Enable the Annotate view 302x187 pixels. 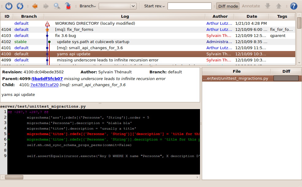pos(251,6)
